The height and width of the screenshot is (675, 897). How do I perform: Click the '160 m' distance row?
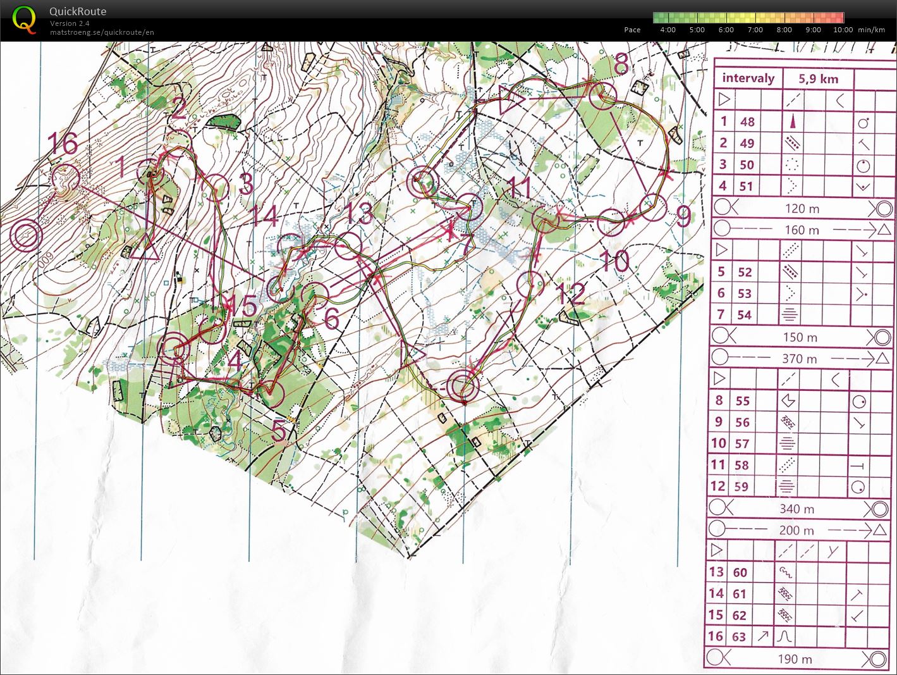click(x=802, y=230)
